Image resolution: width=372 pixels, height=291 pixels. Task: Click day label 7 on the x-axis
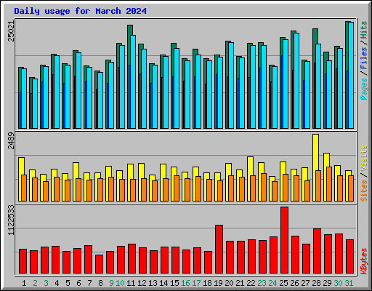89,283
